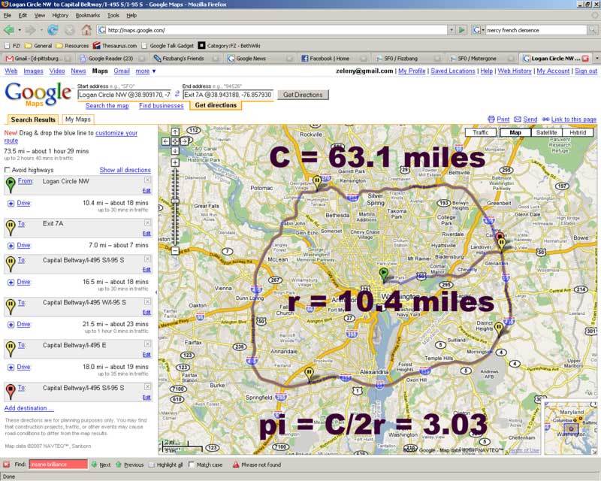Expand the Drive 21.5 mi step
The image size is (601, 481).
(11, 325)
